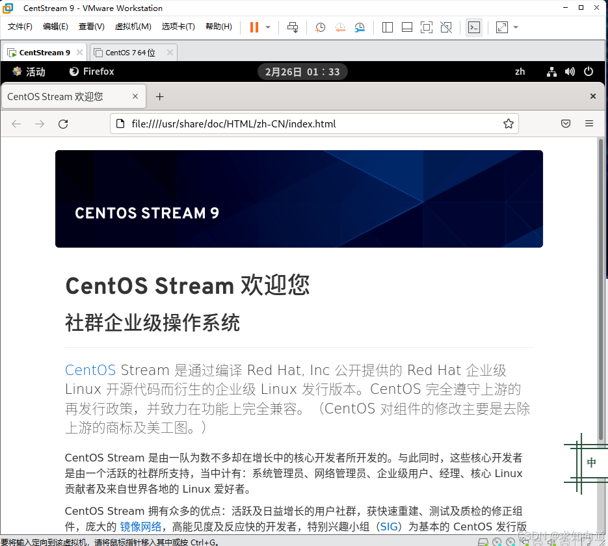
Task: Pause the virtual machine with the orange pause button
Action: click(x=254, y=27)
